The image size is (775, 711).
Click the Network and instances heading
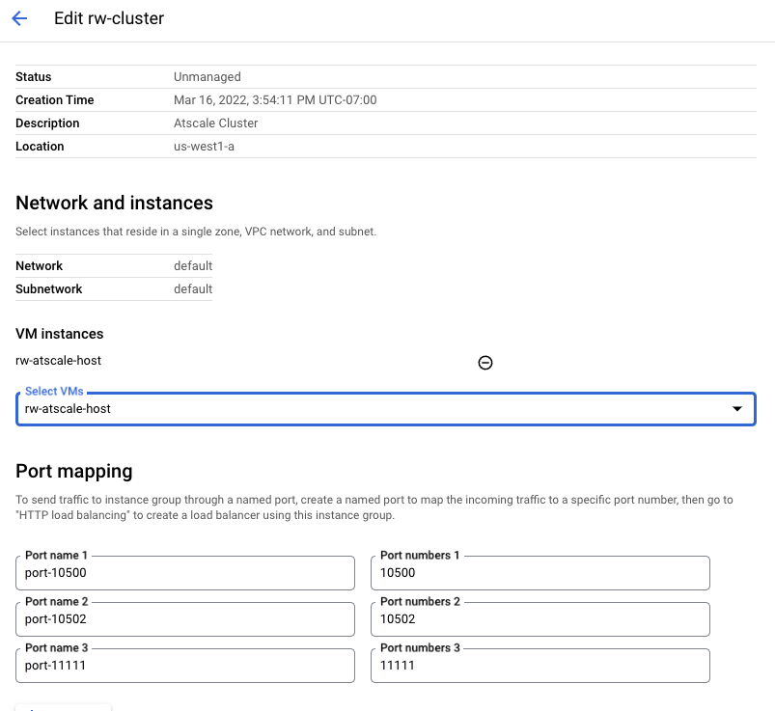point(114,203)
